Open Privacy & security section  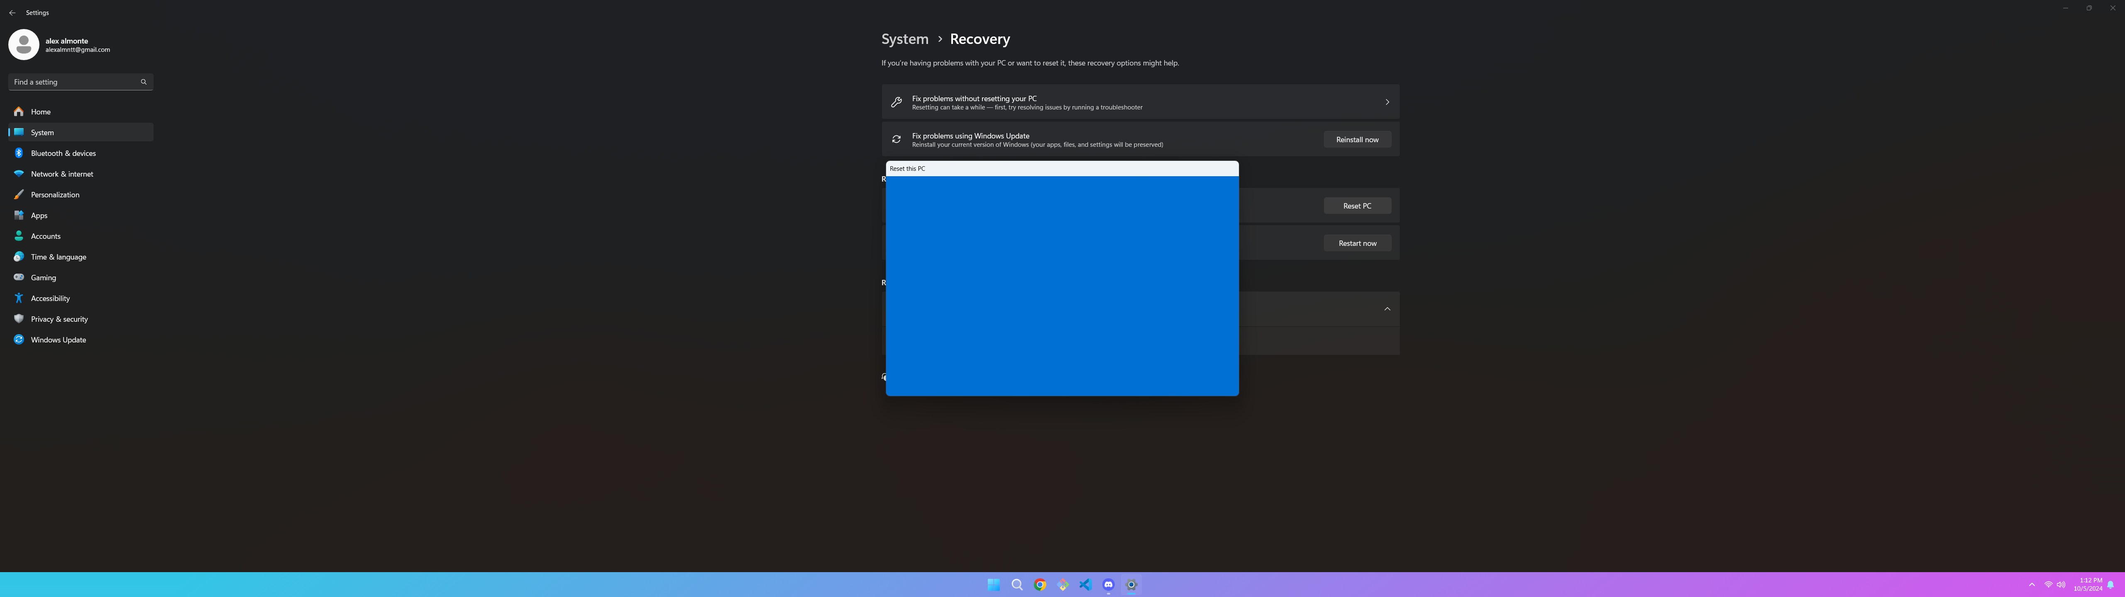[59, 319]
